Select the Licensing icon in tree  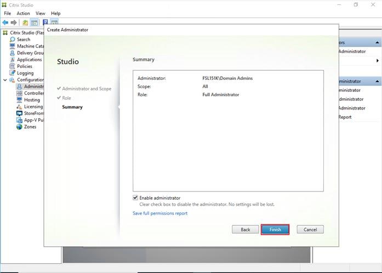pyautogui.click(x=19, y=107)
